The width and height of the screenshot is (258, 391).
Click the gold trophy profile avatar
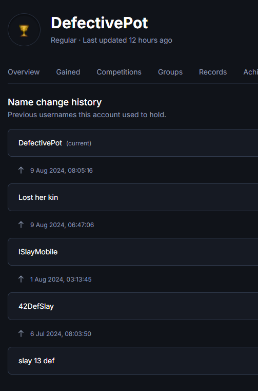[x=24, y=30]
